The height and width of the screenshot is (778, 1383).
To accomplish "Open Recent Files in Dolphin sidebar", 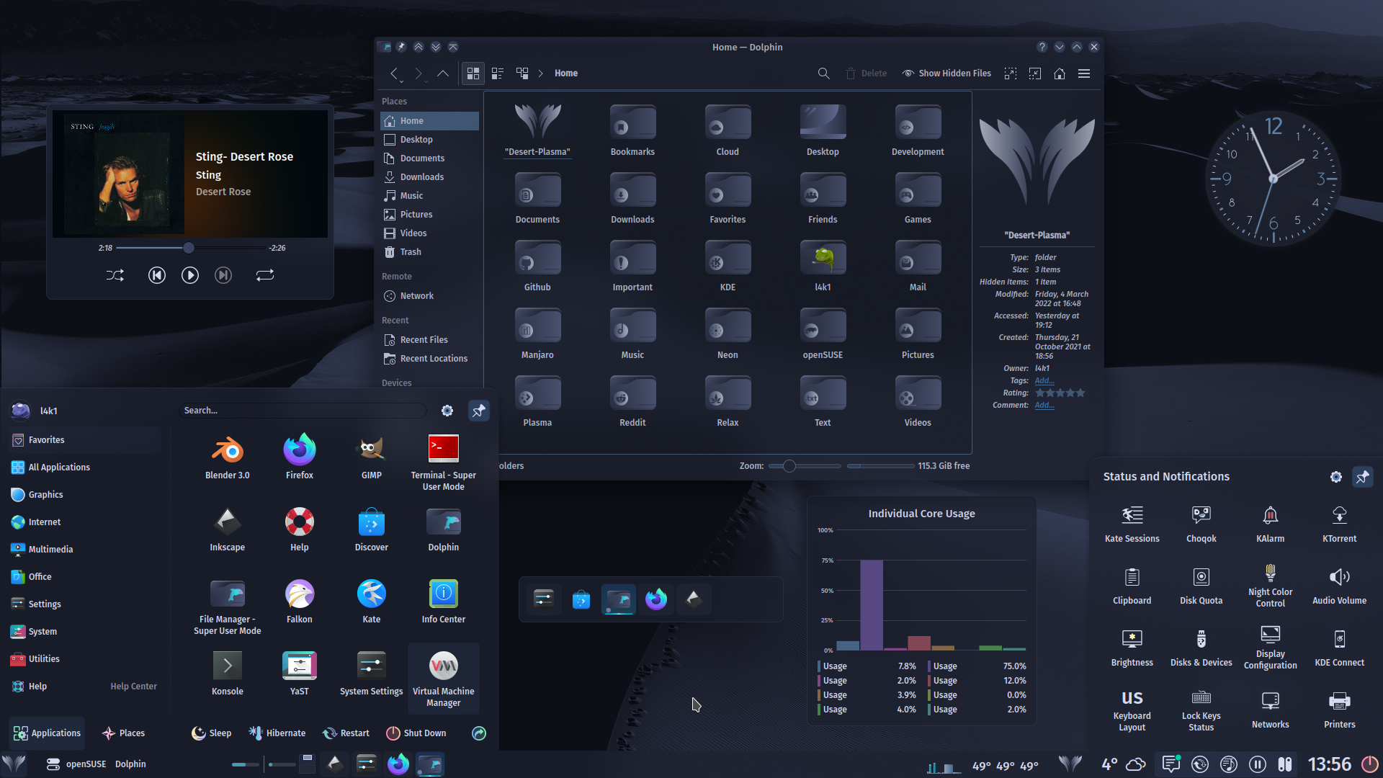I will coord(429,340).
